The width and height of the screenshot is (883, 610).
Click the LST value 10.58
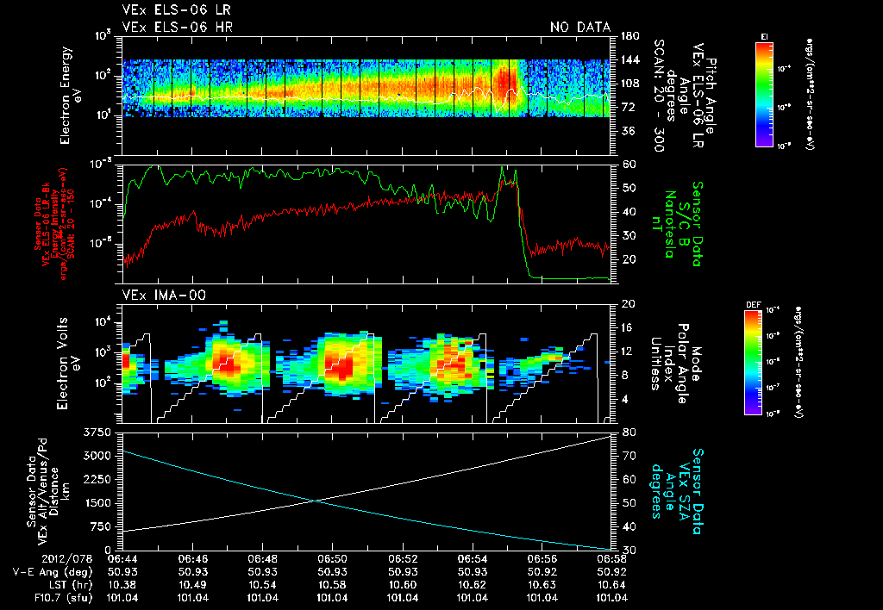click(332, 585)
